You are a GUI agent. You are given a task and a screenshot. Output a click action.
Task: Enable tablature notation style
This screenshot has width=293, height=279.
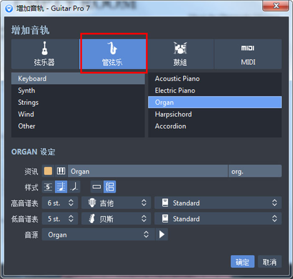pyautogui.click(x=49, y=187)
